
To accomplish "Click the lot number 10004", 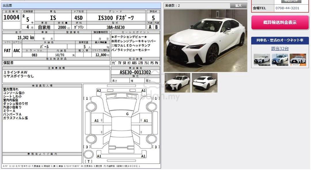I will (11, 18).
